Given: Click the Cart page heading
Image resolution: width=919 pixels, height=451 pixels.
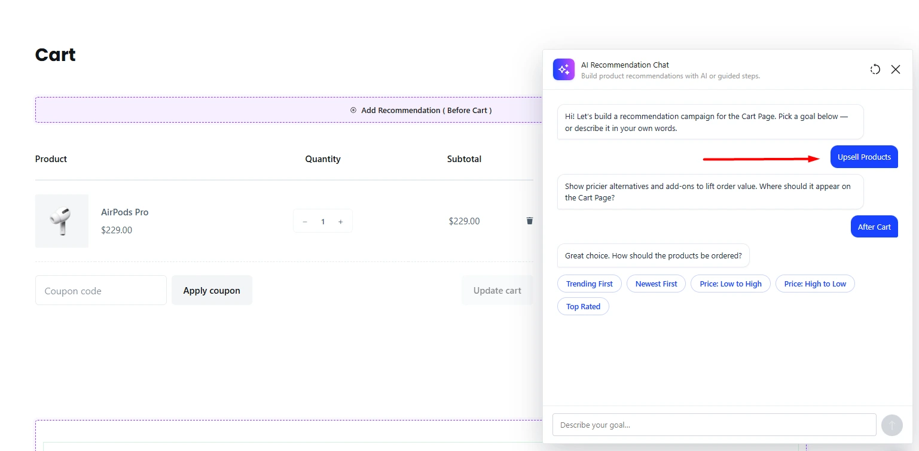Looking at the screenshot, I should 56,55.
